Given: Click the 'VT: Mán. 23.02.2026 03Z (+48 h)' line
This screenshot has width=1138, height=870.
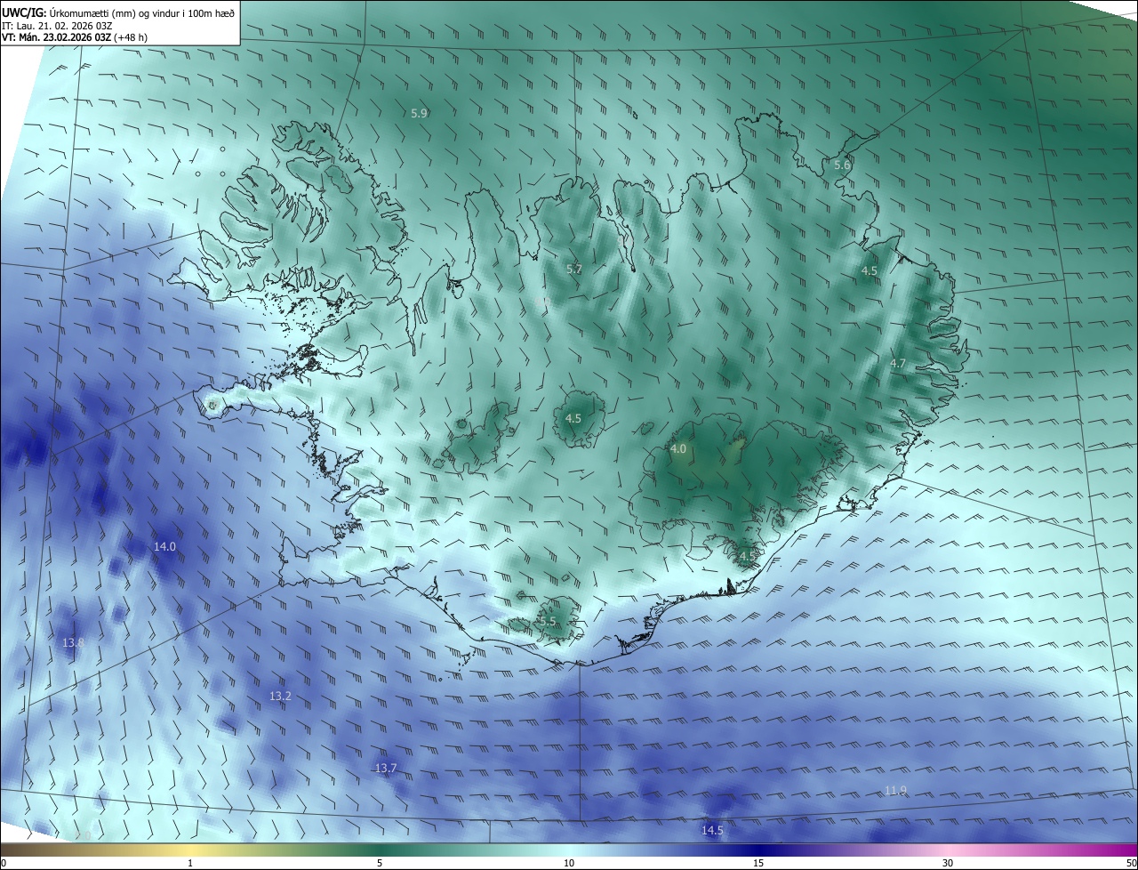Looking at the screenshot, I should (x=74, y=37).
